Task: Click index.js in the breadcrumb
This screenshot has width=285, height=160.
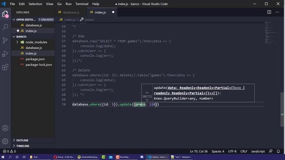Action: coord(70,20)
